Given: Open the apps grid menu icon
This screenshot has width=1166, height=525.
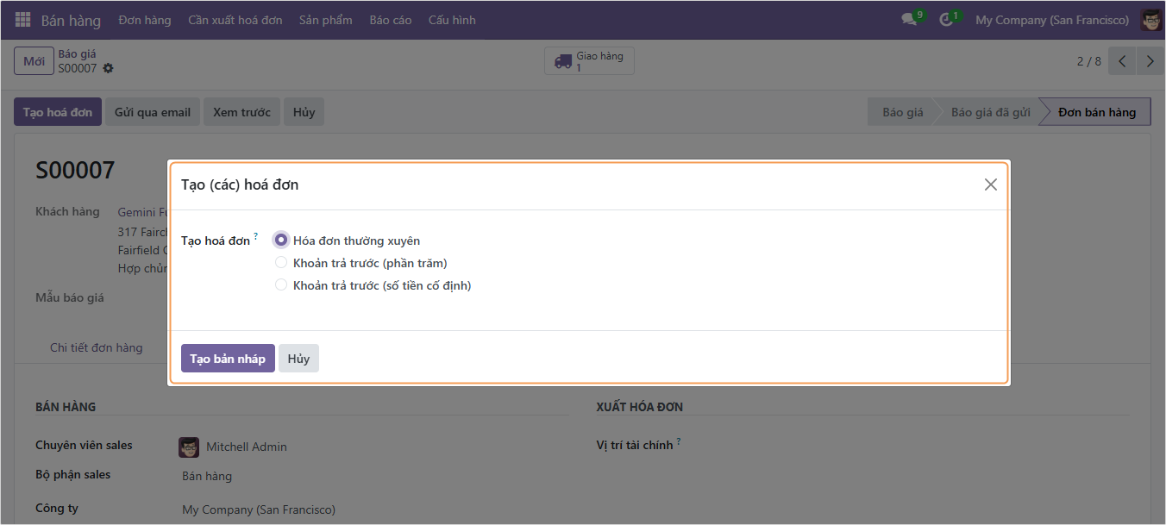Looking at the screenshot, I should 22,20.
